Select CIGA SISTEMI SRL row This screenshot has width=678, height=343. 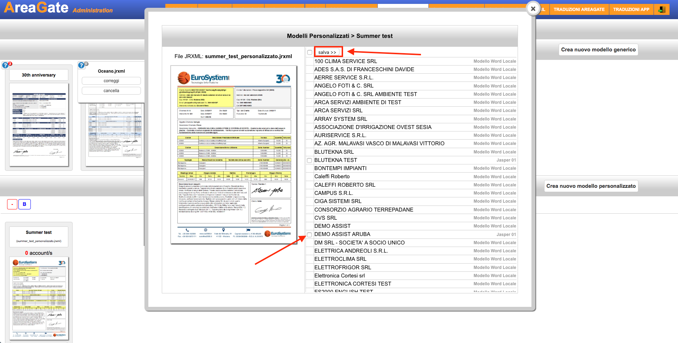411,201
